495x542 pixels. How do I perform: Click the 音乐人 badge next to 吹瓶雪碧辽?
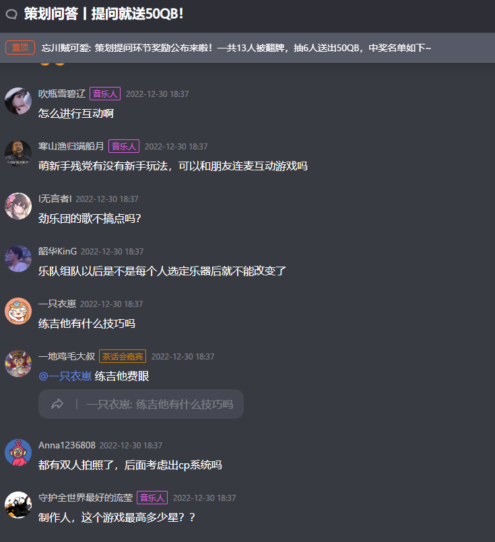click(105, 94)
